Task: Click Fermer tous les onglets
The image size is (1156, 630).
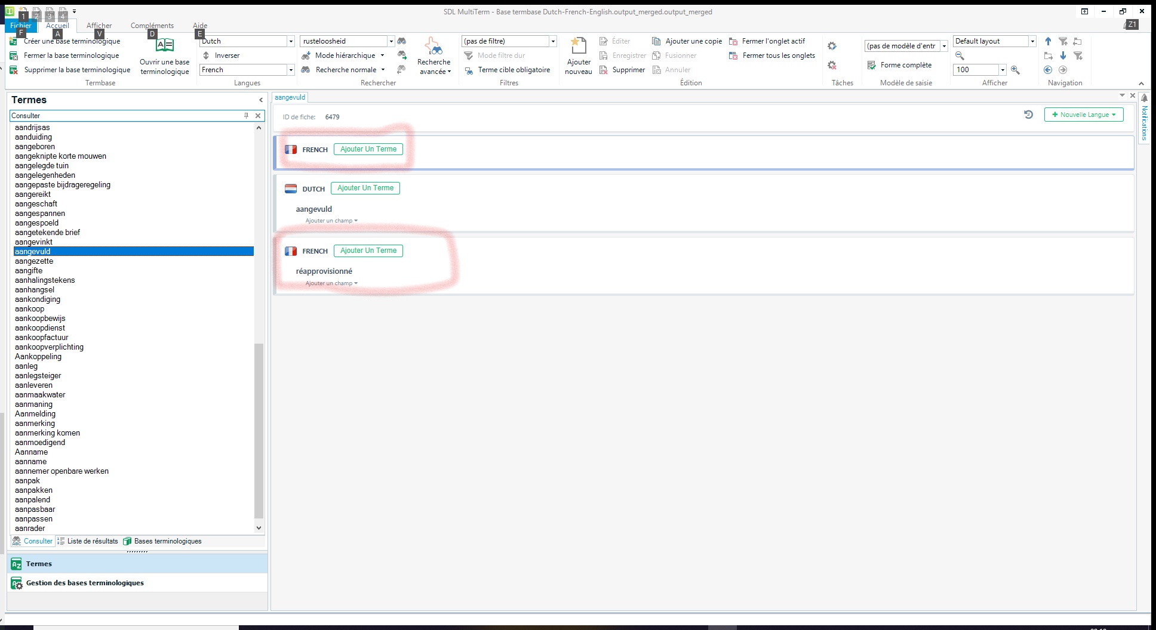Action: (772, 55)
